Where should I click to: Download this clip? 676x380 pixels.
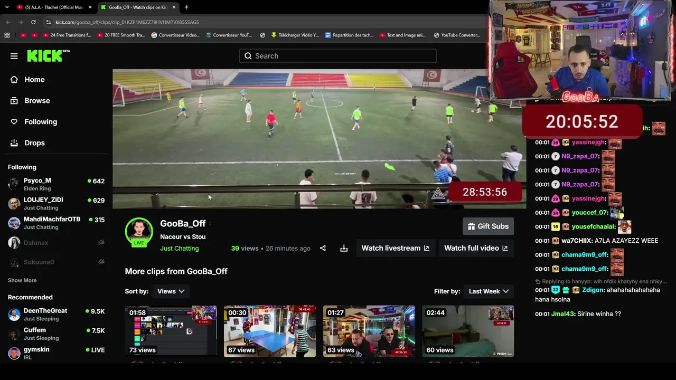(x=344, y=248)
